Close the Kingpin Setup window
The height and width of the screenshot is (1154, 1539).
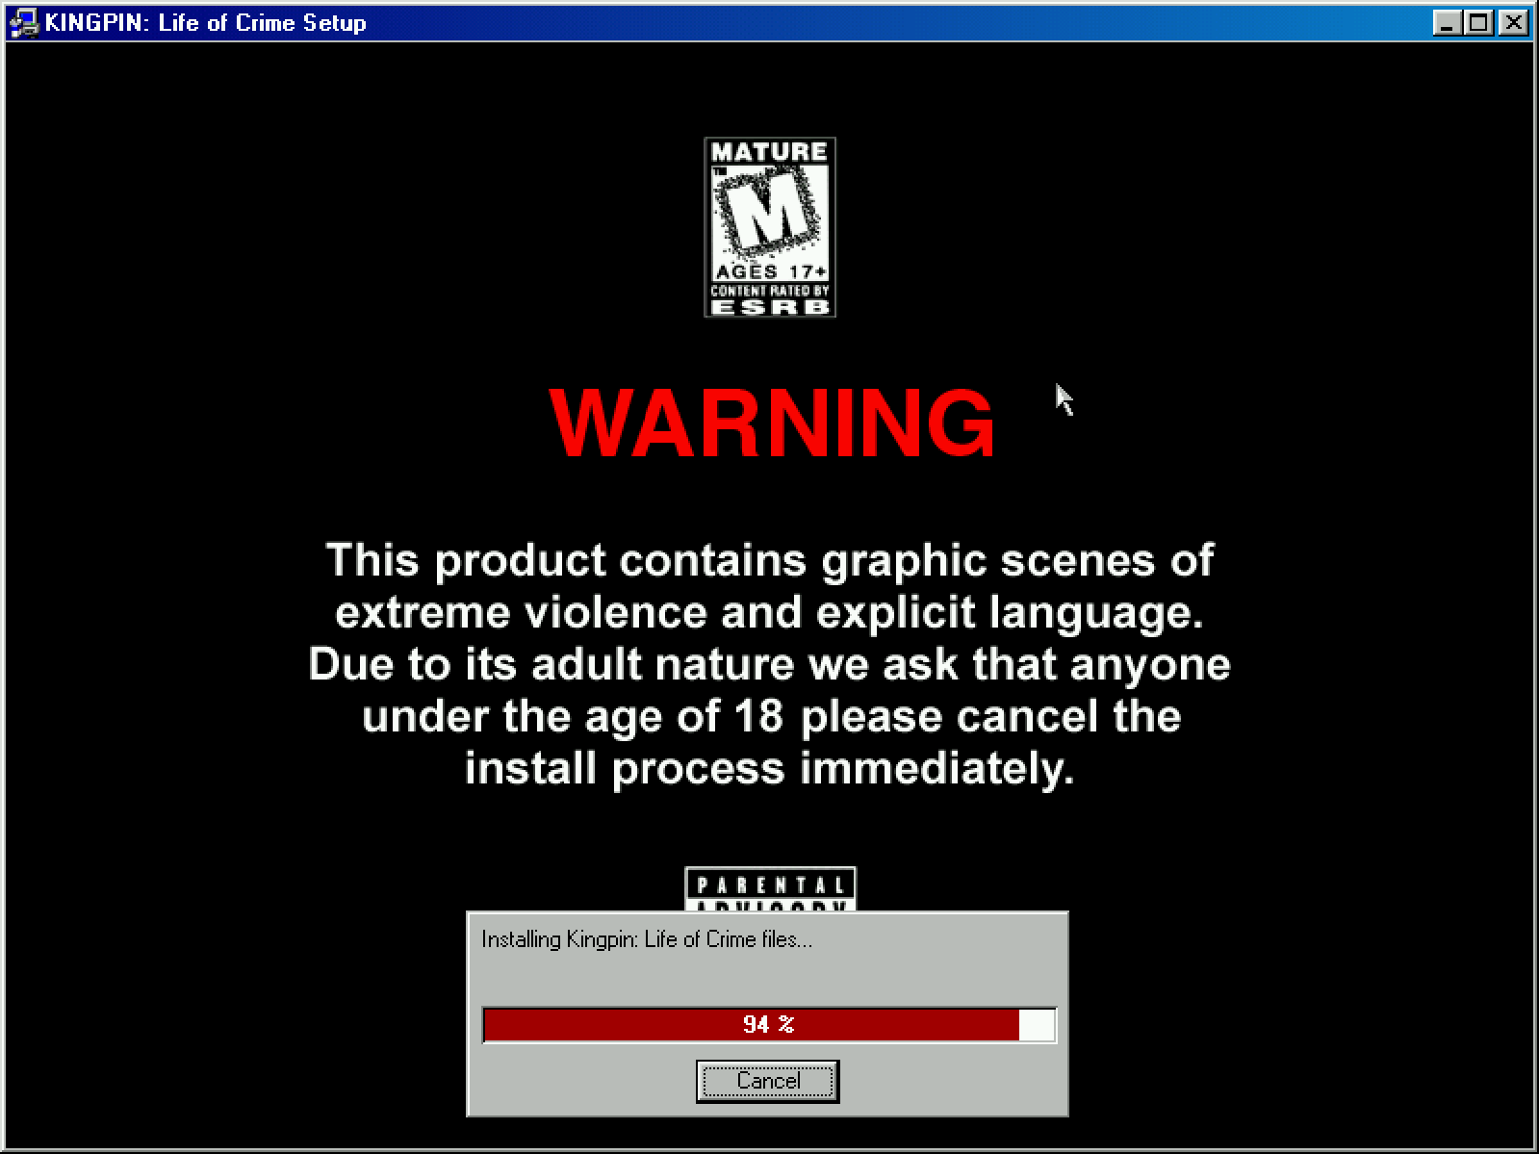click(1514, 22)
